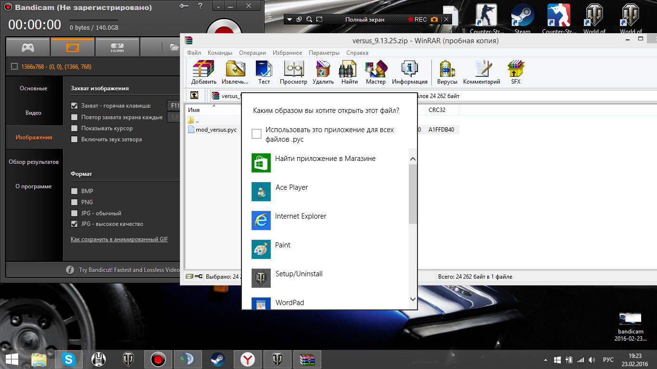Enable 'Включить звук затвора' checkbox
Image resolution: width=657 pixels, height=369 pixels.
[x=74, y=139]
